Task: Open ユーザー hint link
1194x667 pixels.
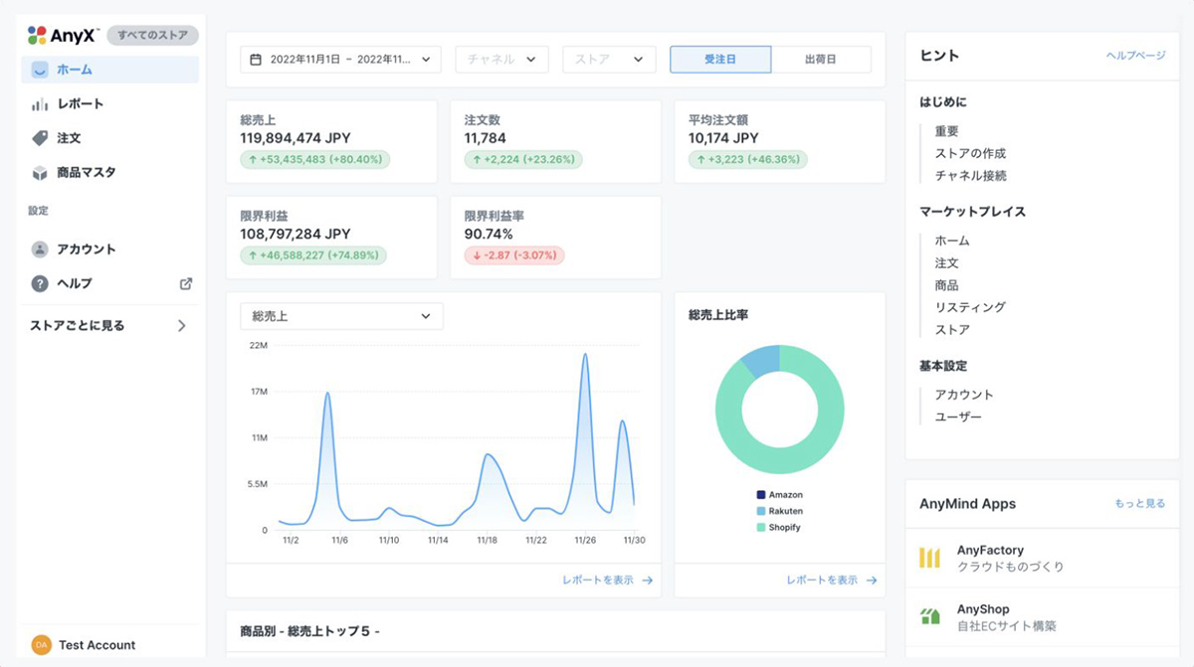Action: [958, 417]
